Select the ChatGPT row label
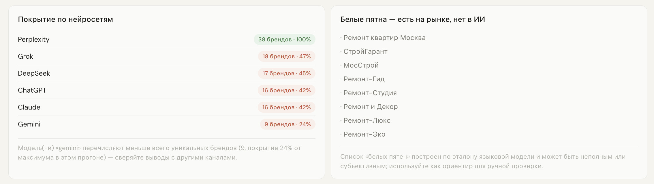The height and width of the screenshot is (184, 654). [32, 90]
